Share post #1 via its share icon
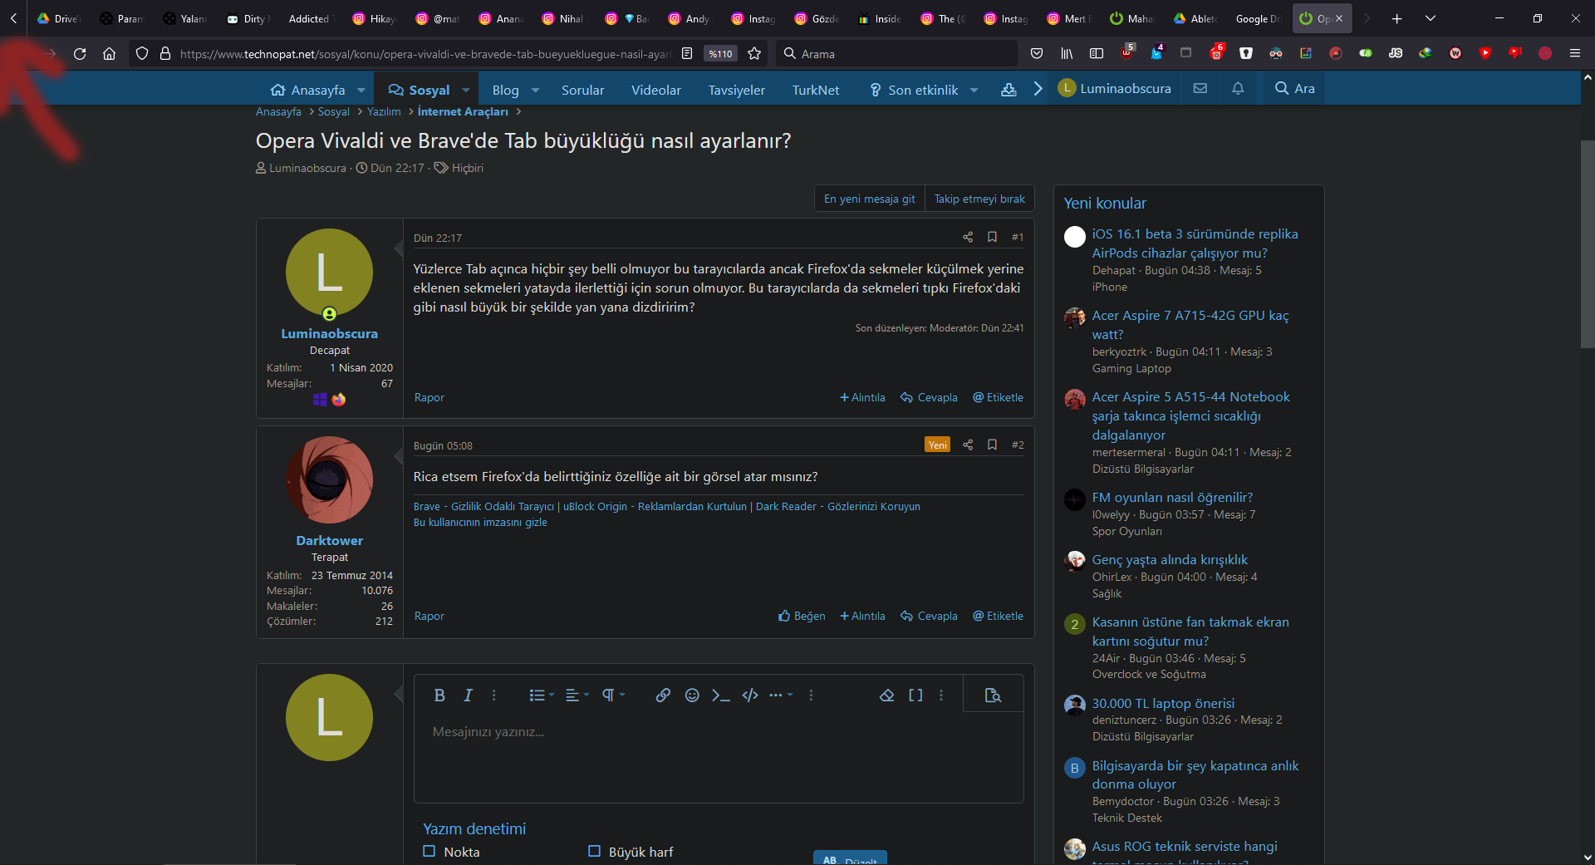 coord(968,238)
